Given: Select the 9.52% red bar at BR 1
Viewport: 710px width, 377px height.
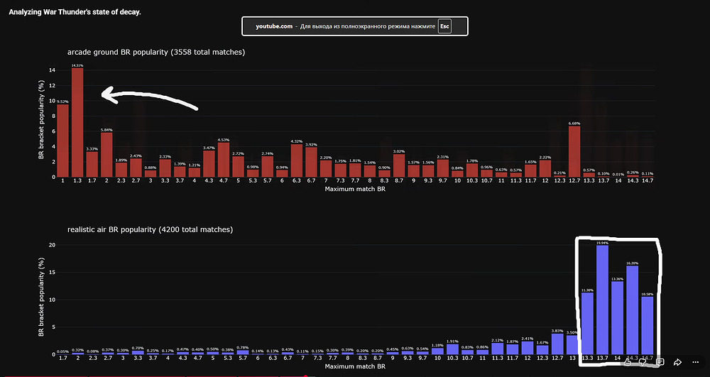Looking at the screenshot, I should 63,141.
